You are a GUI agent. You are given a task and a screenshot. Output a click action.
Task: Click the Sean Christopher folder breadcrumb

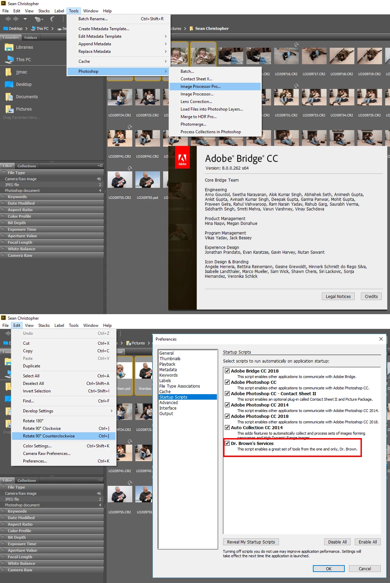click(x=209, y=28)
